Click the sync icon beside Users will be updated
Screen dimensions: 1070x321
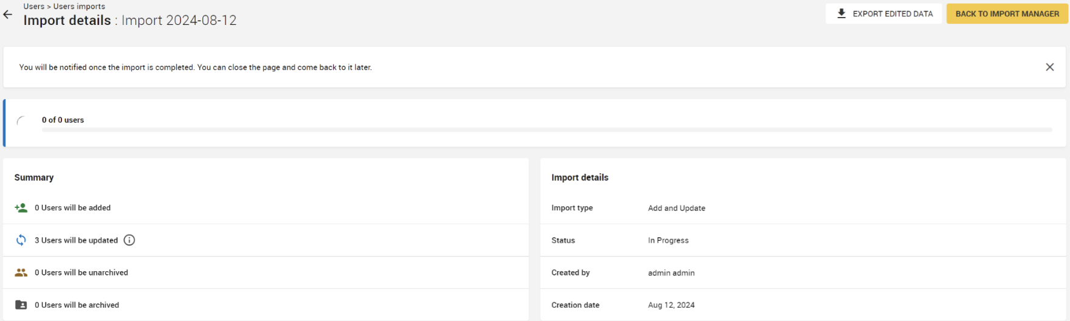[x=21, y=240]
